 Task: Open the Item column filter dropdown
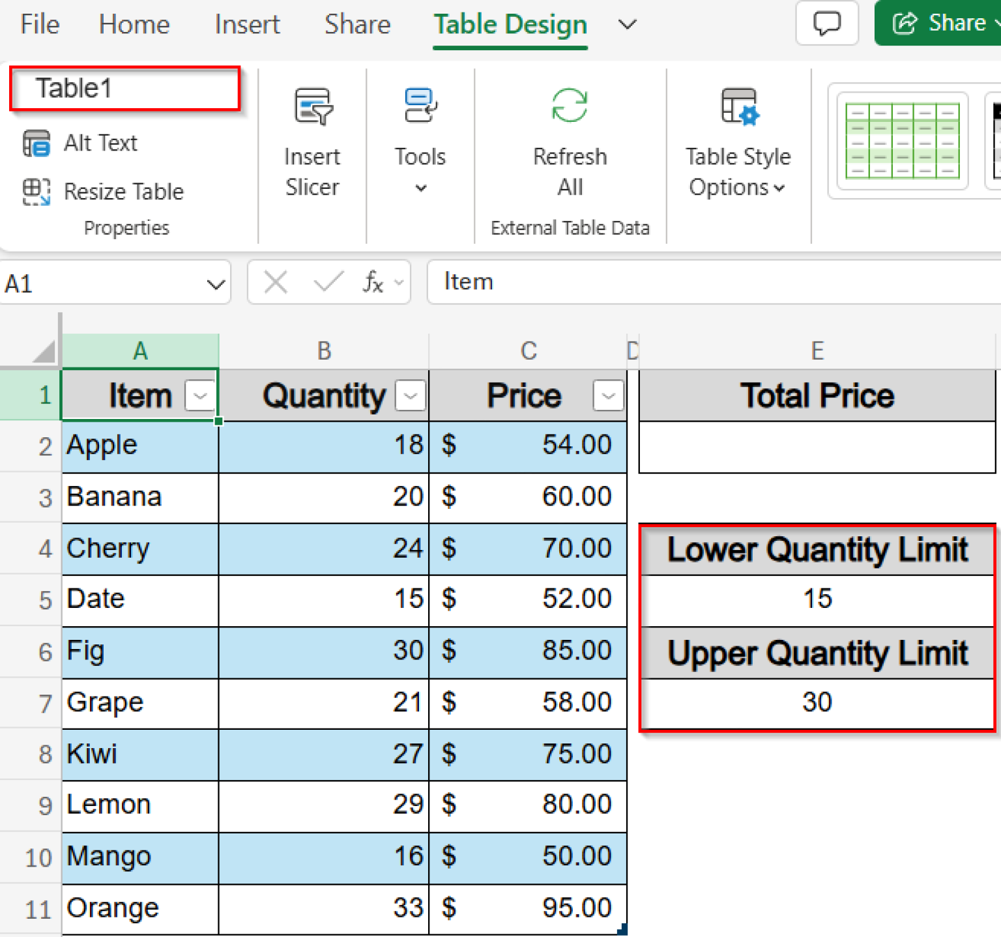click(x=199, y=395)
